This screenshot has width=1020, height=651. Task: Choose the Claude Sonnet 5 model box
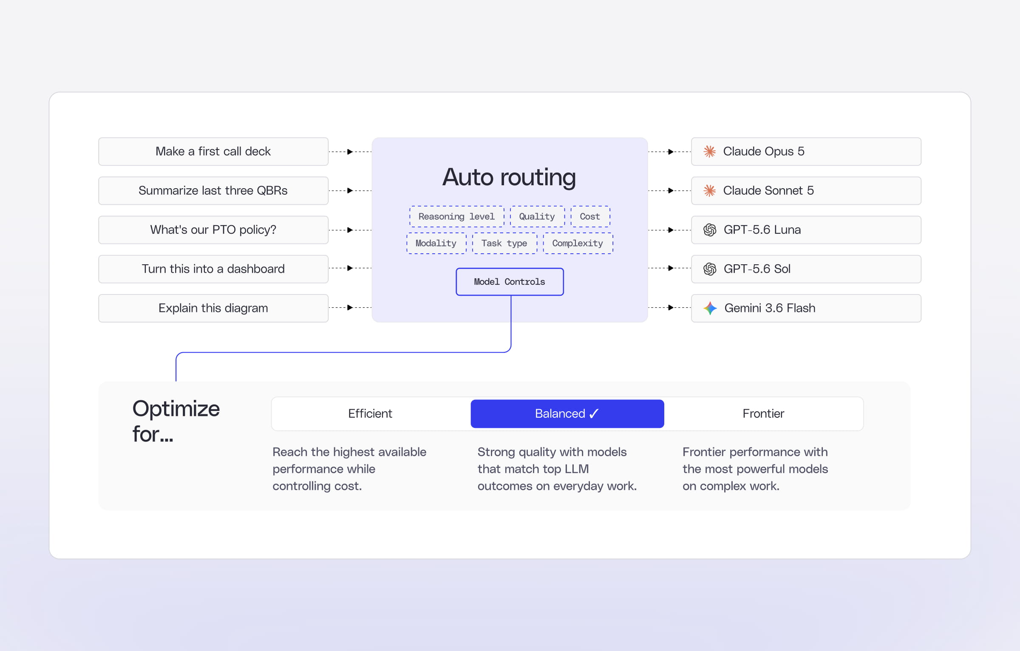click(x=806, y=190)
